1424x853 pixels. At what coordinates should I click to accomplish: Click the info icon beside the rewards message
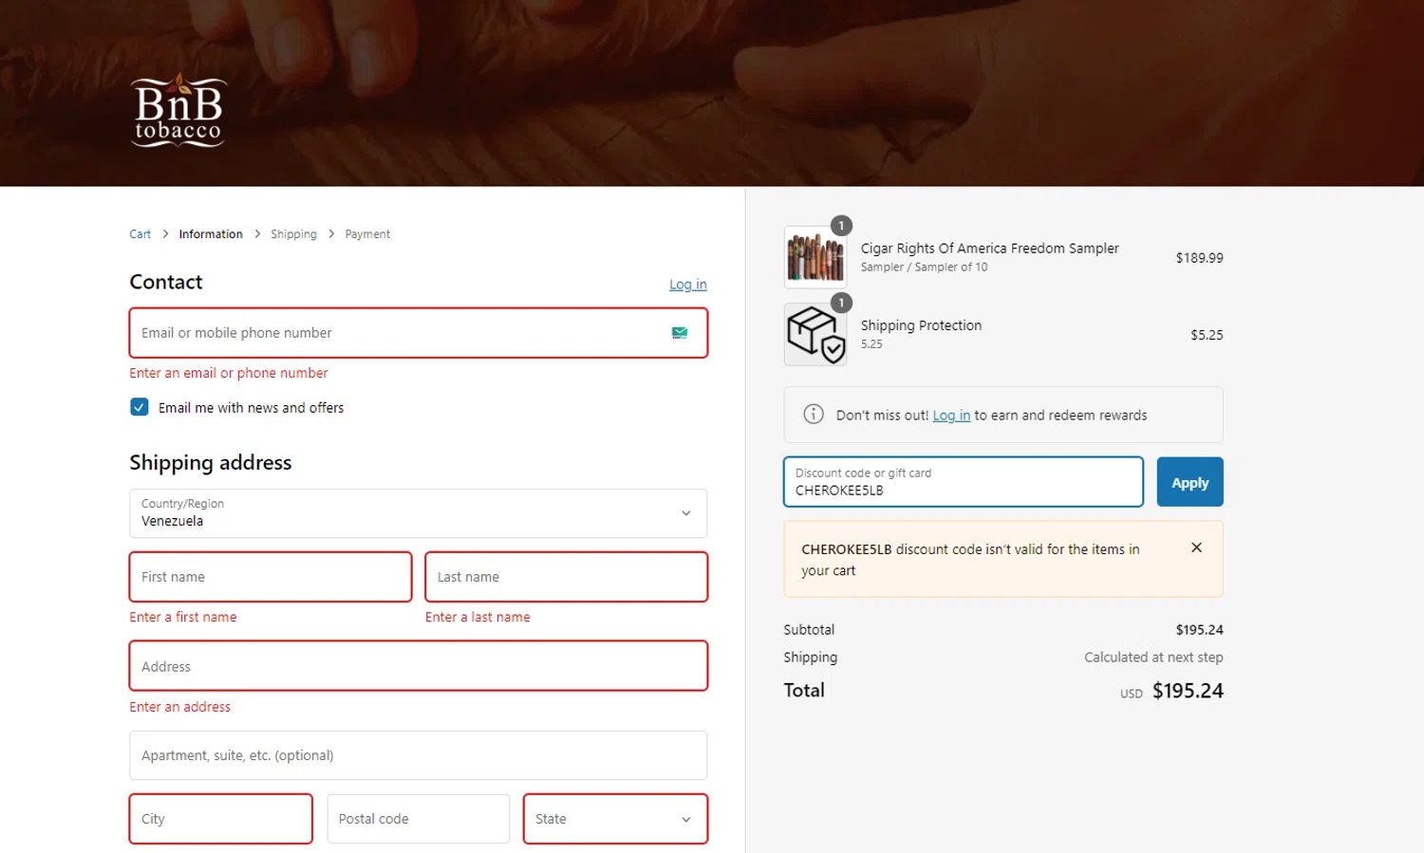[x=814, y=415]
